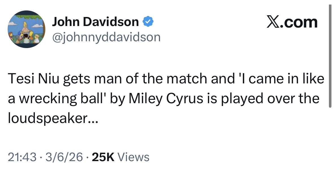Open John Davidson's cartoon profile picture
334x173 pixels.
[26, 29]
